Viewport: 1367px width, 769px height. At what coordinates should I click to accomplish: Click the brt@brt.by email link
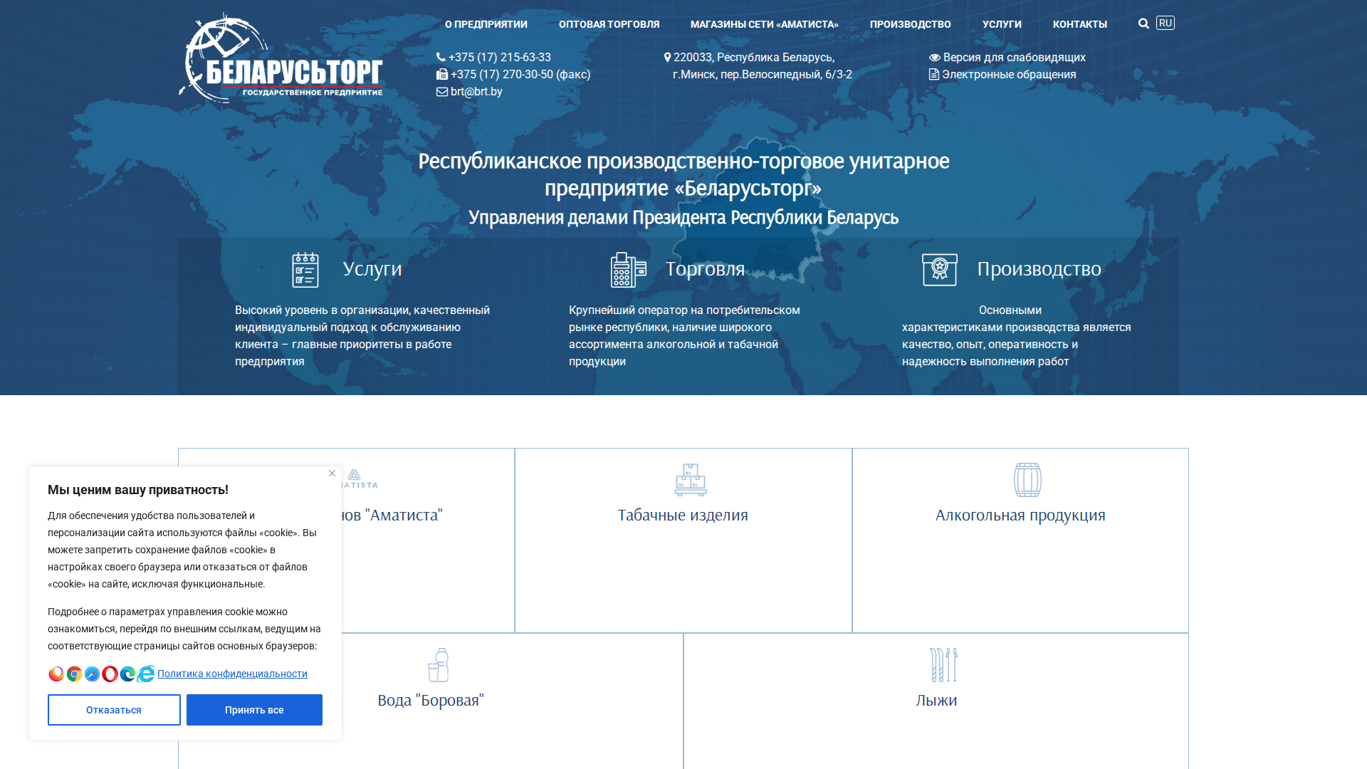[476, 92]
